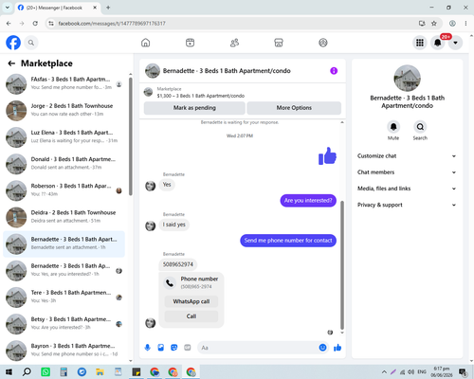
Task: Expand Customize chat section
Action: (x=407, y=156)
